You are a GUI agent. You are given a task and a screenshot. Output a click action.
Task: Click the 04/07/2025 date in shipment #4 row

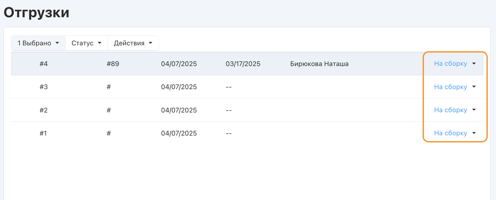point(179,64)
